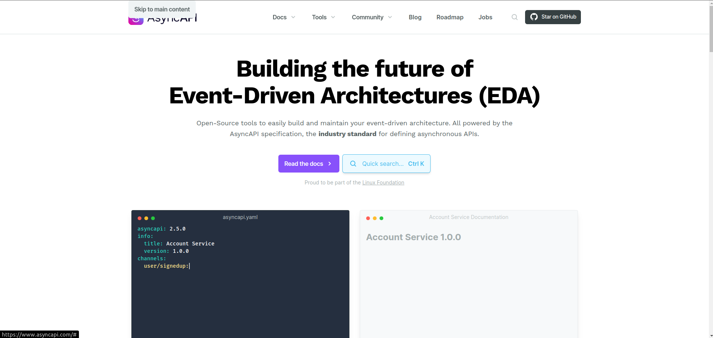Viewport: 713px width, 338px height.
Task: Click the Read the docs button
Action: [x=309, y=164]
